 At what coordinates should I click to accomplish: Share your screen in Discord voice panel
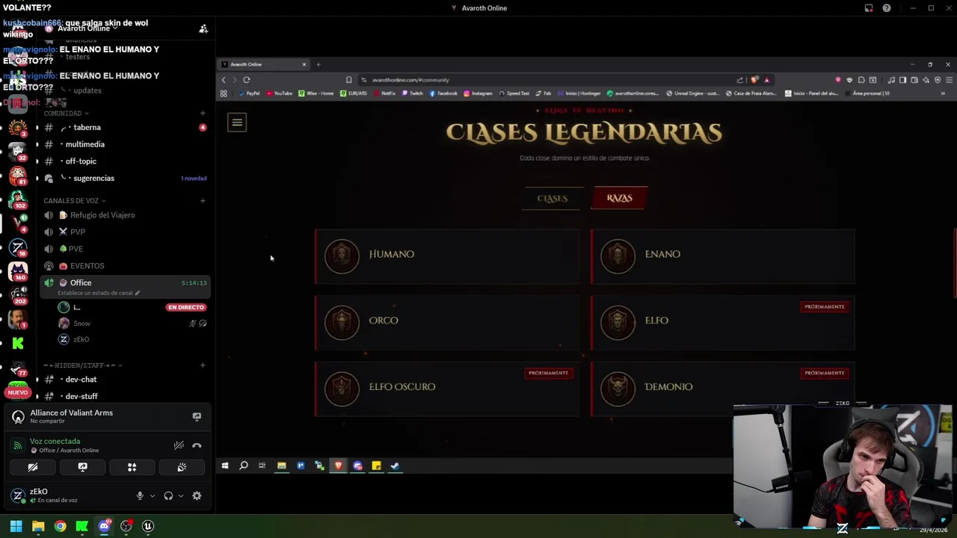coord(82,467)
